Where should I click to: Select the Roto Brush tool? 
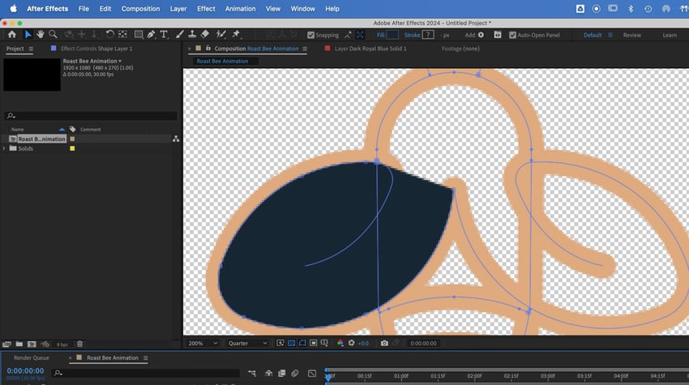[220, 34]
